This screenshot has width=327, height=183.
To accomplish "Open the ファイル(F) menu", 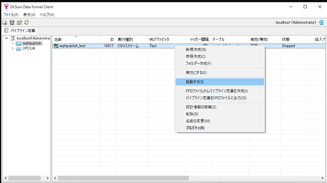I will tap(11, 15).
